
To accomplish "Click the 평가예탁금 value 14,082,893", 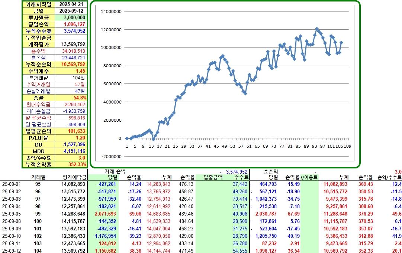I will [x=73, y=184].
